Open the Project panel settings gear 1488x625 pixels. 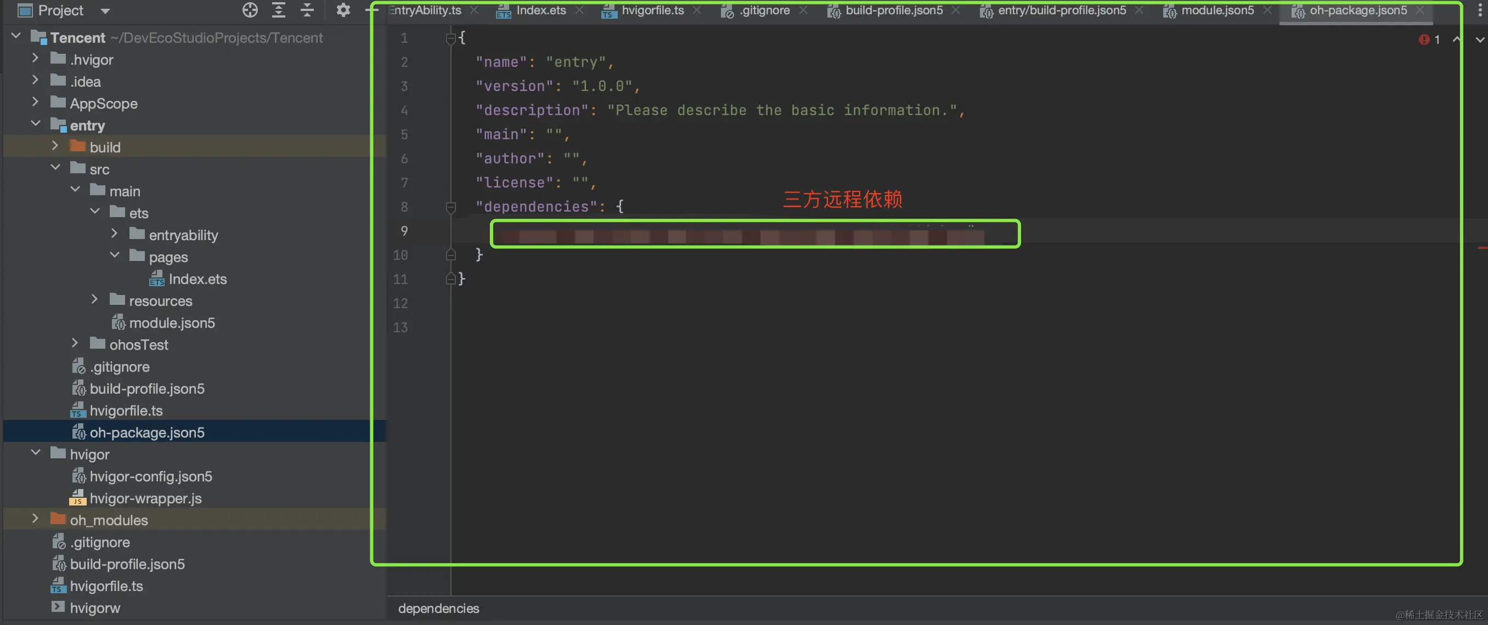(343, 10)
